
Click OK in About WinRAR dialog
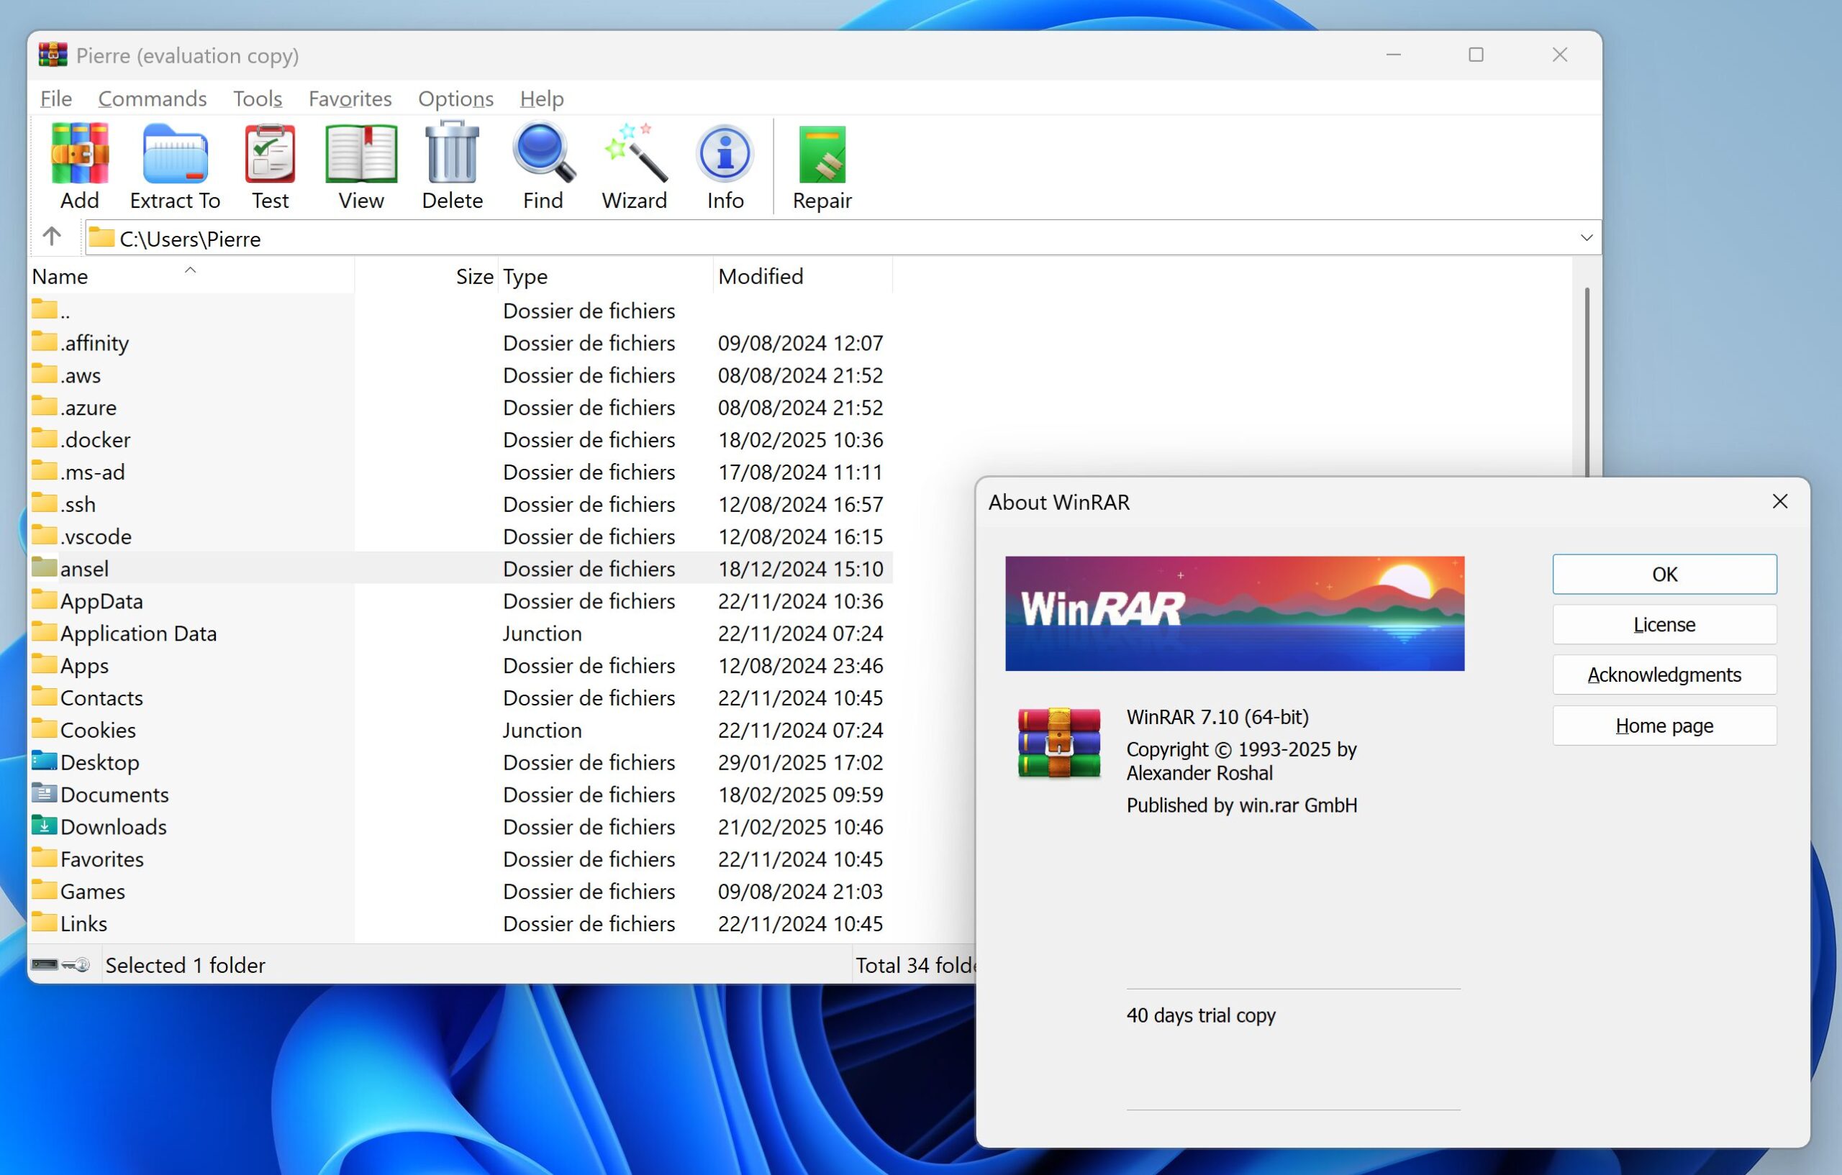tap(1664, 574)
